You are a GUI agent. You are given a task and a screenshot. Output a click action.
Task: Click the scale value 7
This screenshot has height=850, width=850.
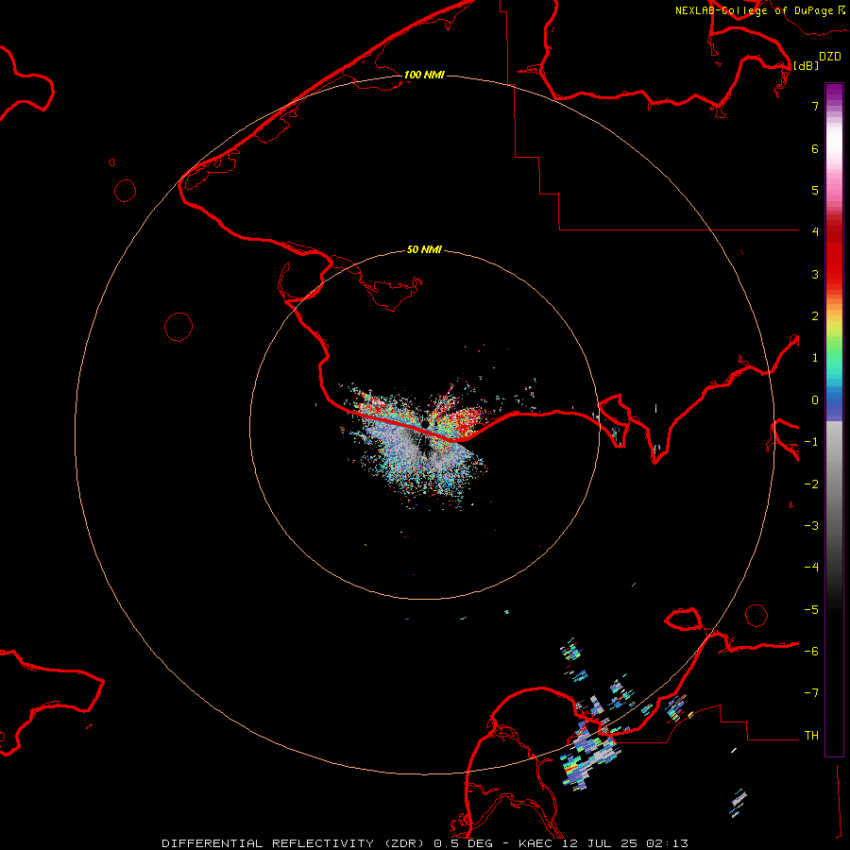point(815,106)
